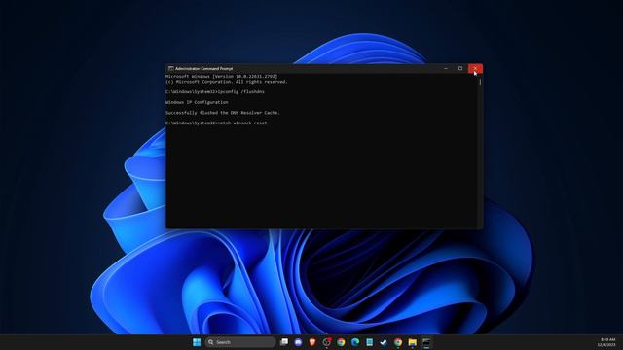Click the 'ipconfig /flushdns' command line

215,91
